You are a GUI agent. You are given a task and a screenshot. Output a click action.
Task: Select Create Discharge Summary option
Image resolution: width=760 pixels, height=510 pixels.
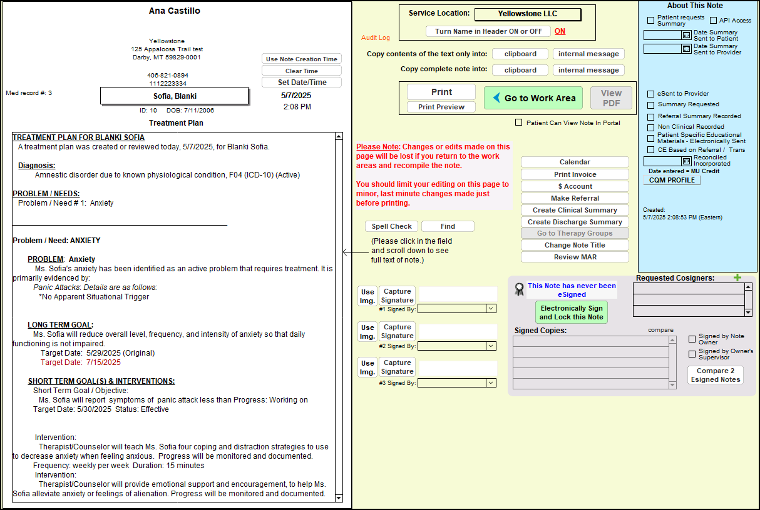[x=575, y=222]
